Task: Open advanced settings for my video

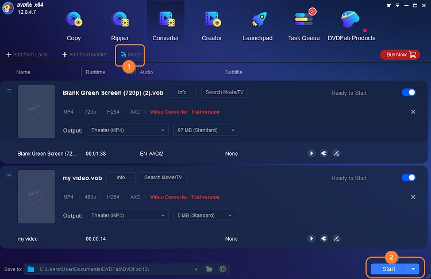Action: click(x=324, y=238)
